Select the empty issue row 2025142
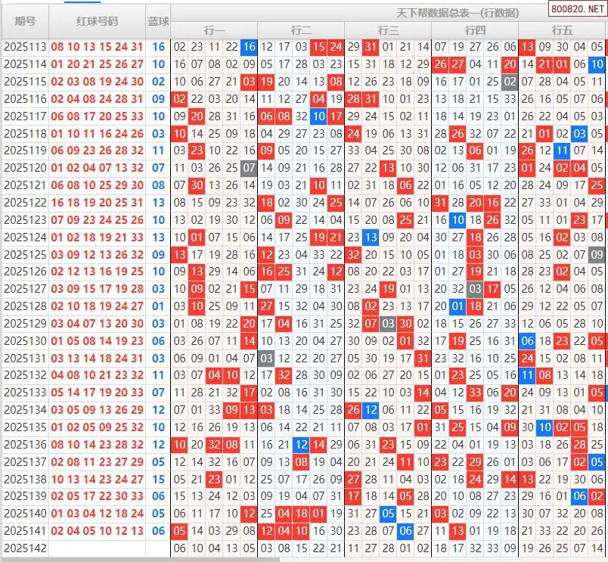 (x=25, y=548)
